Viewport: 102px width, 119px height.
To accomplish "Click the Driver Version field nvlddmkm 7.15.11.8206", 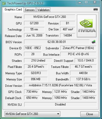I will point(60,85).
